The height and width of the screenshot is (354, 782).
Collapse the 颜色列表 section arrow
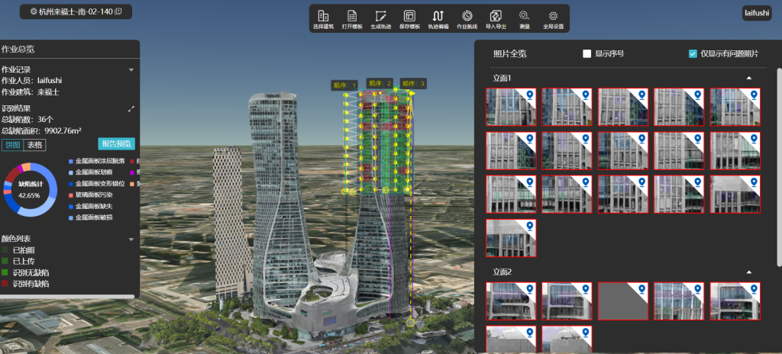coord(131,240)
